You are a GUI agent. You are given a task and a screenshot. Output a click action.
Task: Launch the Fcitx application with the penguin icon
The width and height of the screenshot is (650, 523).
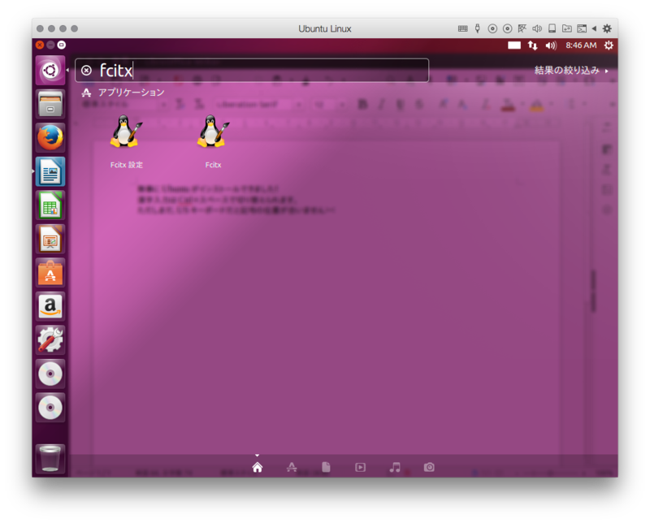tap(213, 141)
